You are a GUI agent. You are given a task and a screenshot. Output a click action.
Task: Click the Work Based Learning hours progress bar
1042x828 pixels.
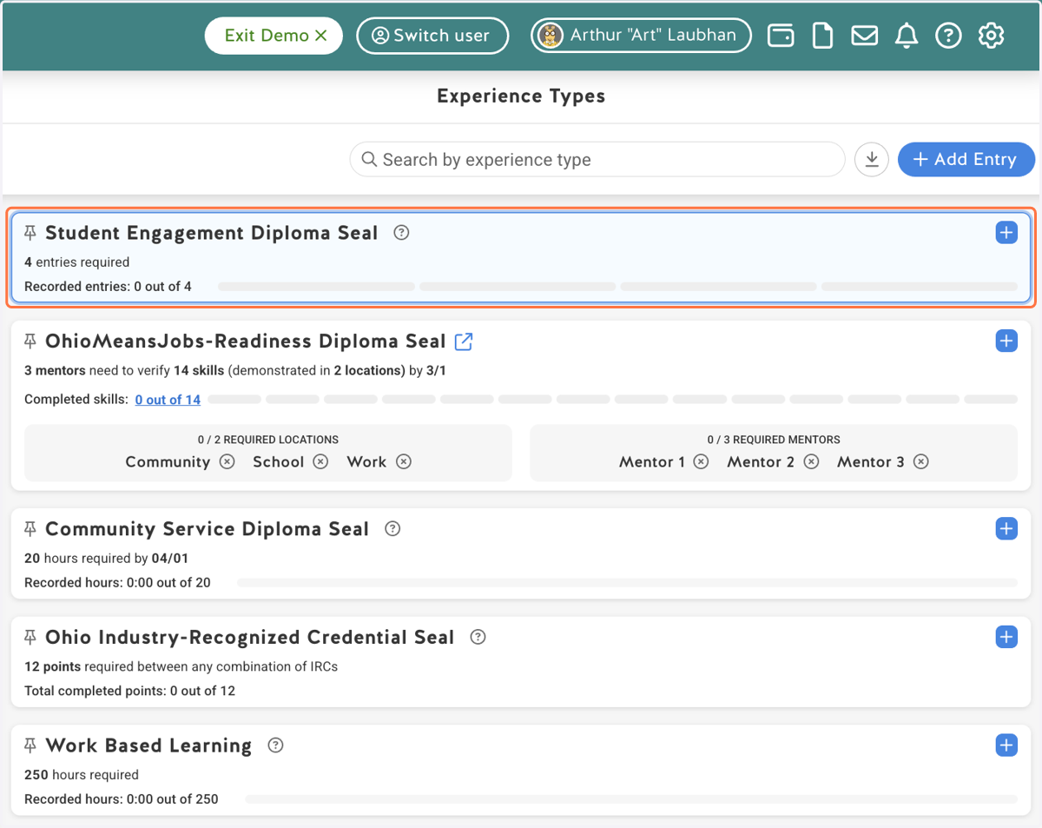(x=631, y=798)
